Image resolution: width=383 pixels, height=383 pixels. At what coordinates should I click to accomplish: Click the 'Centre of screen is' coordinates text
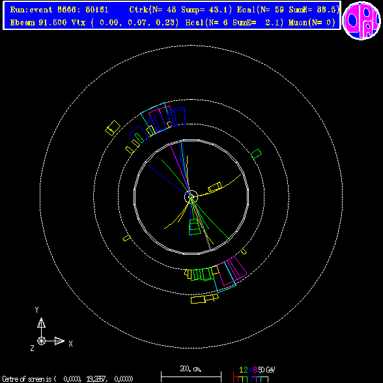[x=68, y=379]
